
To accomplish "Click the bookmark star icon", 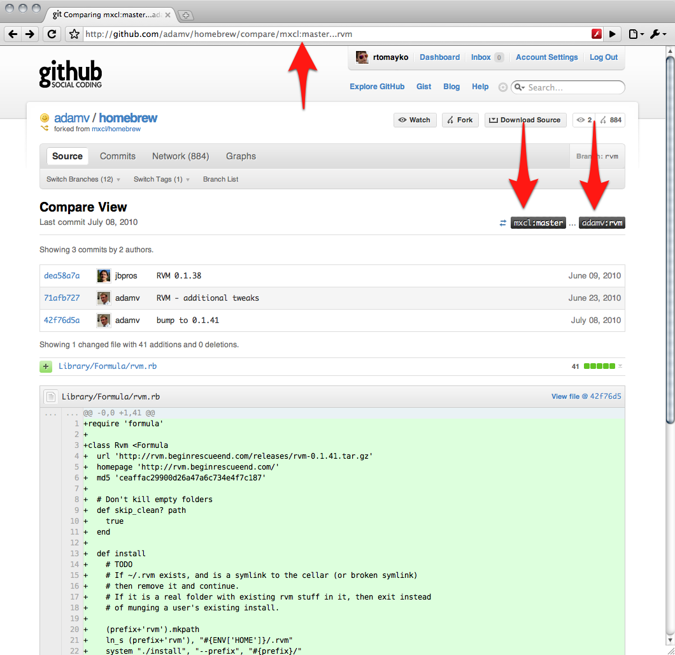I will point(75,34).
